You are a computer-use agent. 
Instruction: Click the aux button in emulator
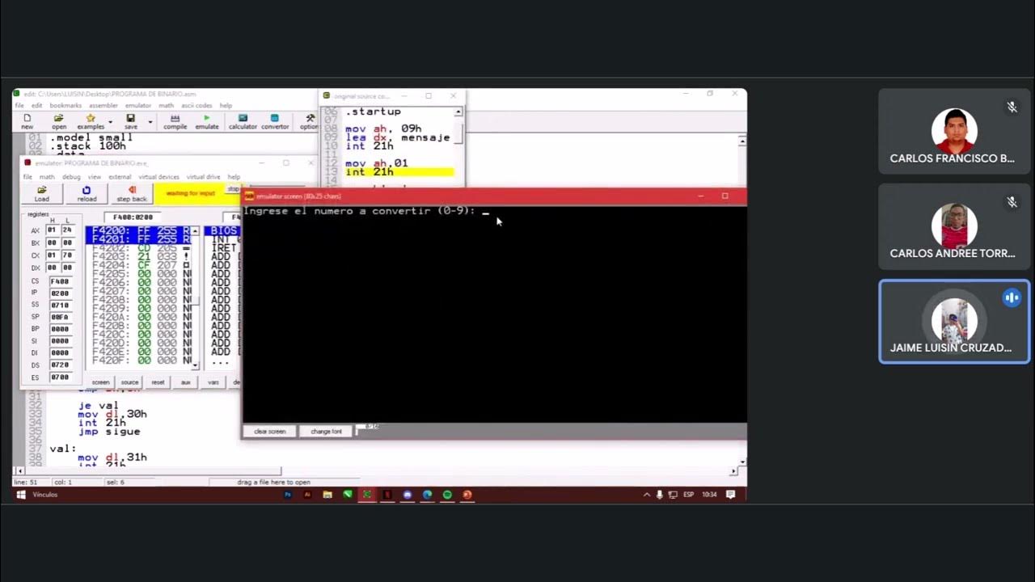pyautogui.click(x=186, y=382)
